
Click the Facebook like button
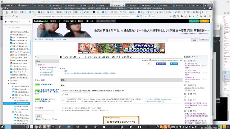pyautogui.click(x=161, y=64)
